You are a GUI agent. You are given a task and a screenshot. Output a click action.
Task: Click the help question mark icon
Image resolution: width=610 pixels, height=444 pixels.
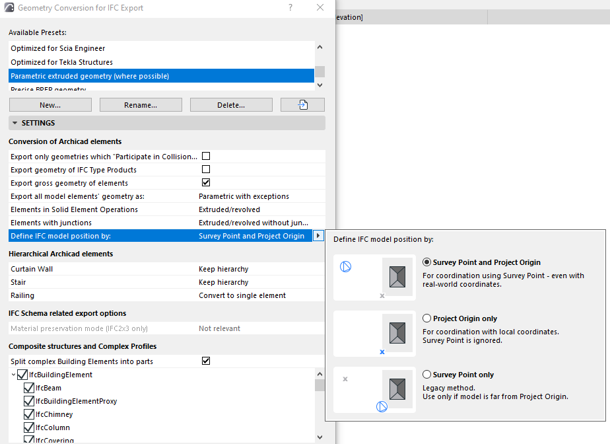[290, 7]
